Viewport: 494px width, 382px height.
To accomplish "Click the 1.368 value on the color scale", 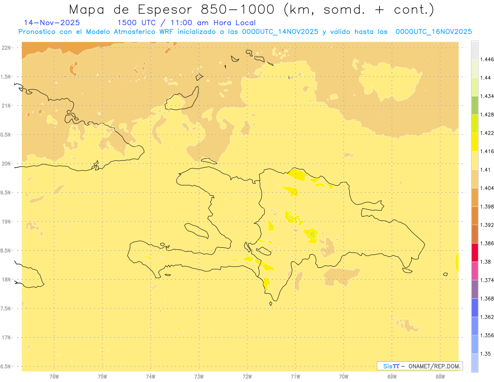I will (487, 298).
